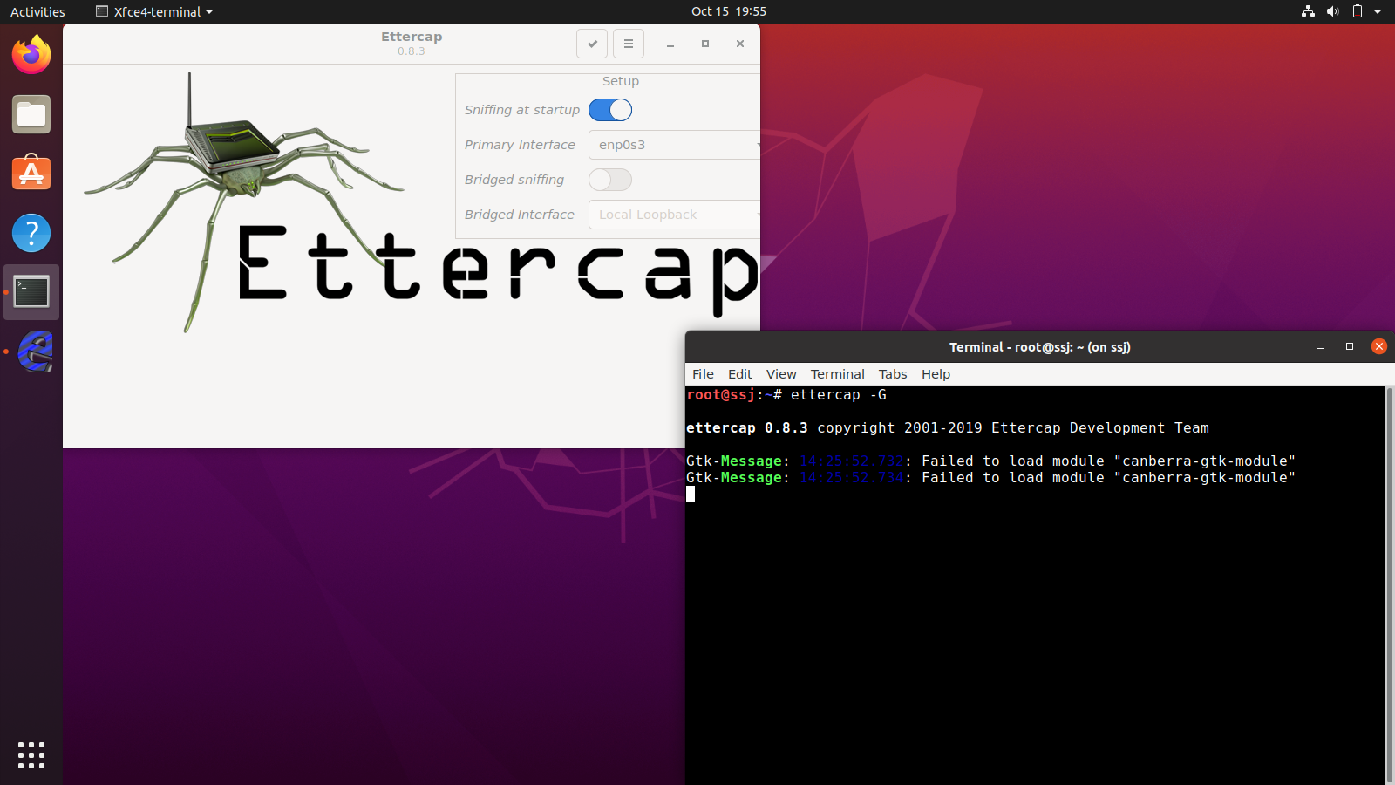Viewport: 1395px width, 785px height.
Task: Launch Firefox from the dock
Action: pos(31,54)
